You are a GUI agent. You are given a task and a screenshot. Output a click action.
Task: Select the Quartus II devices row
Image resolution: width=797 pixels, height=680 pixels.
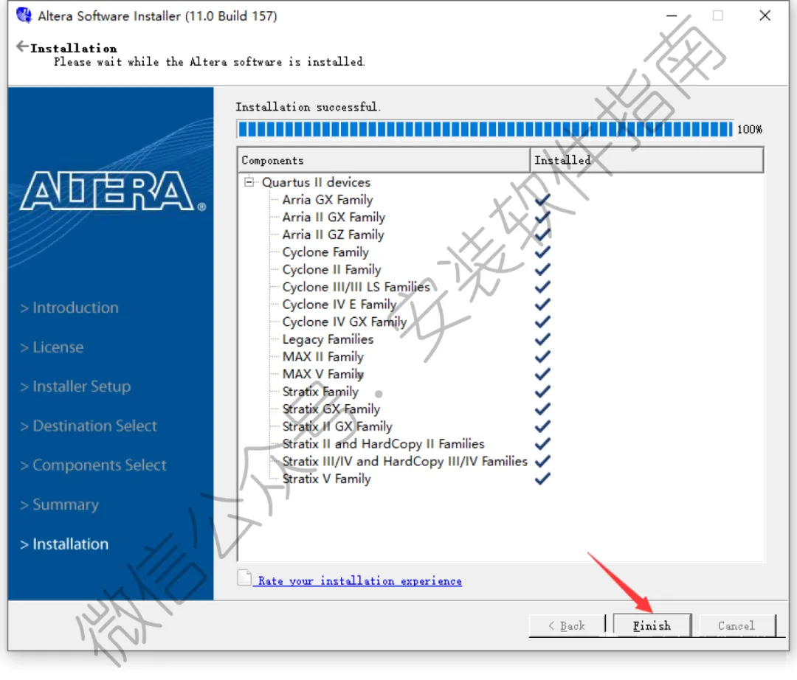coord(316,182)
